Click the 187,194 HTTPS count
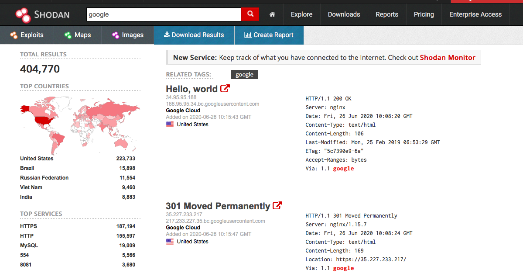This screenshot has width=523, height=277. (126, 226)
